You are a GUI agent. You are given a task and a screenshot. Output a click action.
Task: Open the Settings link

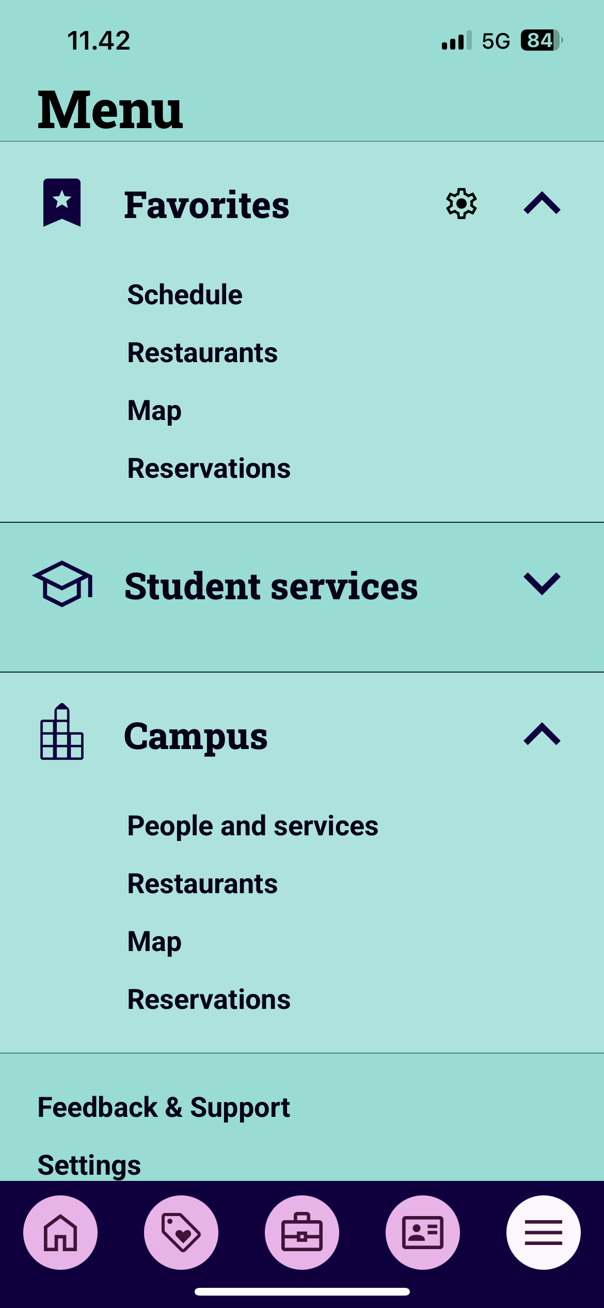click(89, 1165)
